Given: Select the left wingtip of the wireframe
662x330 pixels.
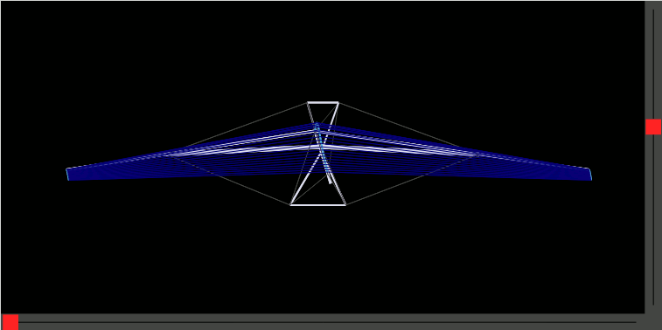Looking at the screenshot, I should 67,174.
